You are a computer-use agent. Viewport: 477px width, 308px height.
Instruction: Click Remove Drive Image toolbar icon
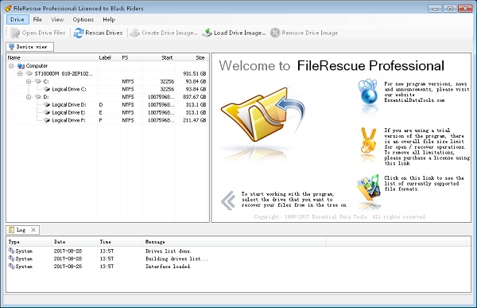pos(275,33)
